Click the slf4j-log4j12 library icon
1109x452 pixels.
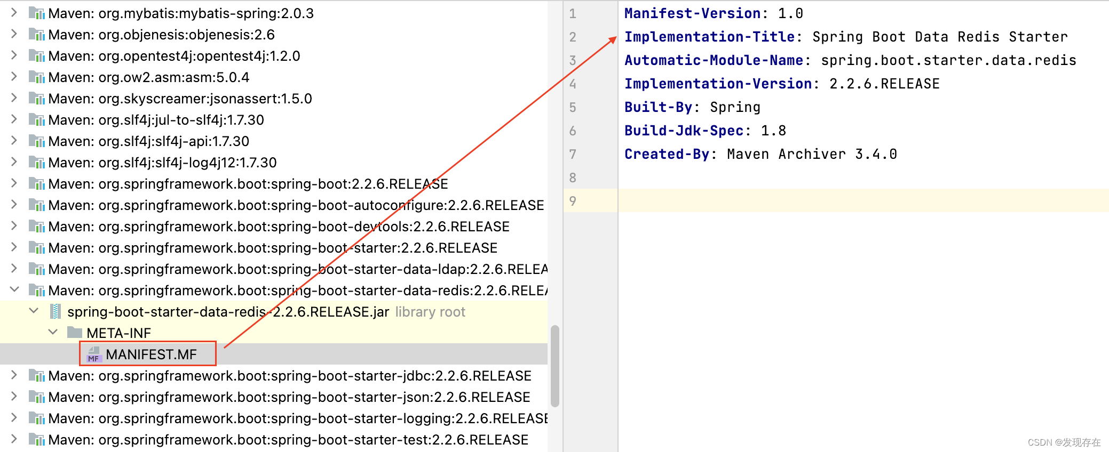(36, 163)
